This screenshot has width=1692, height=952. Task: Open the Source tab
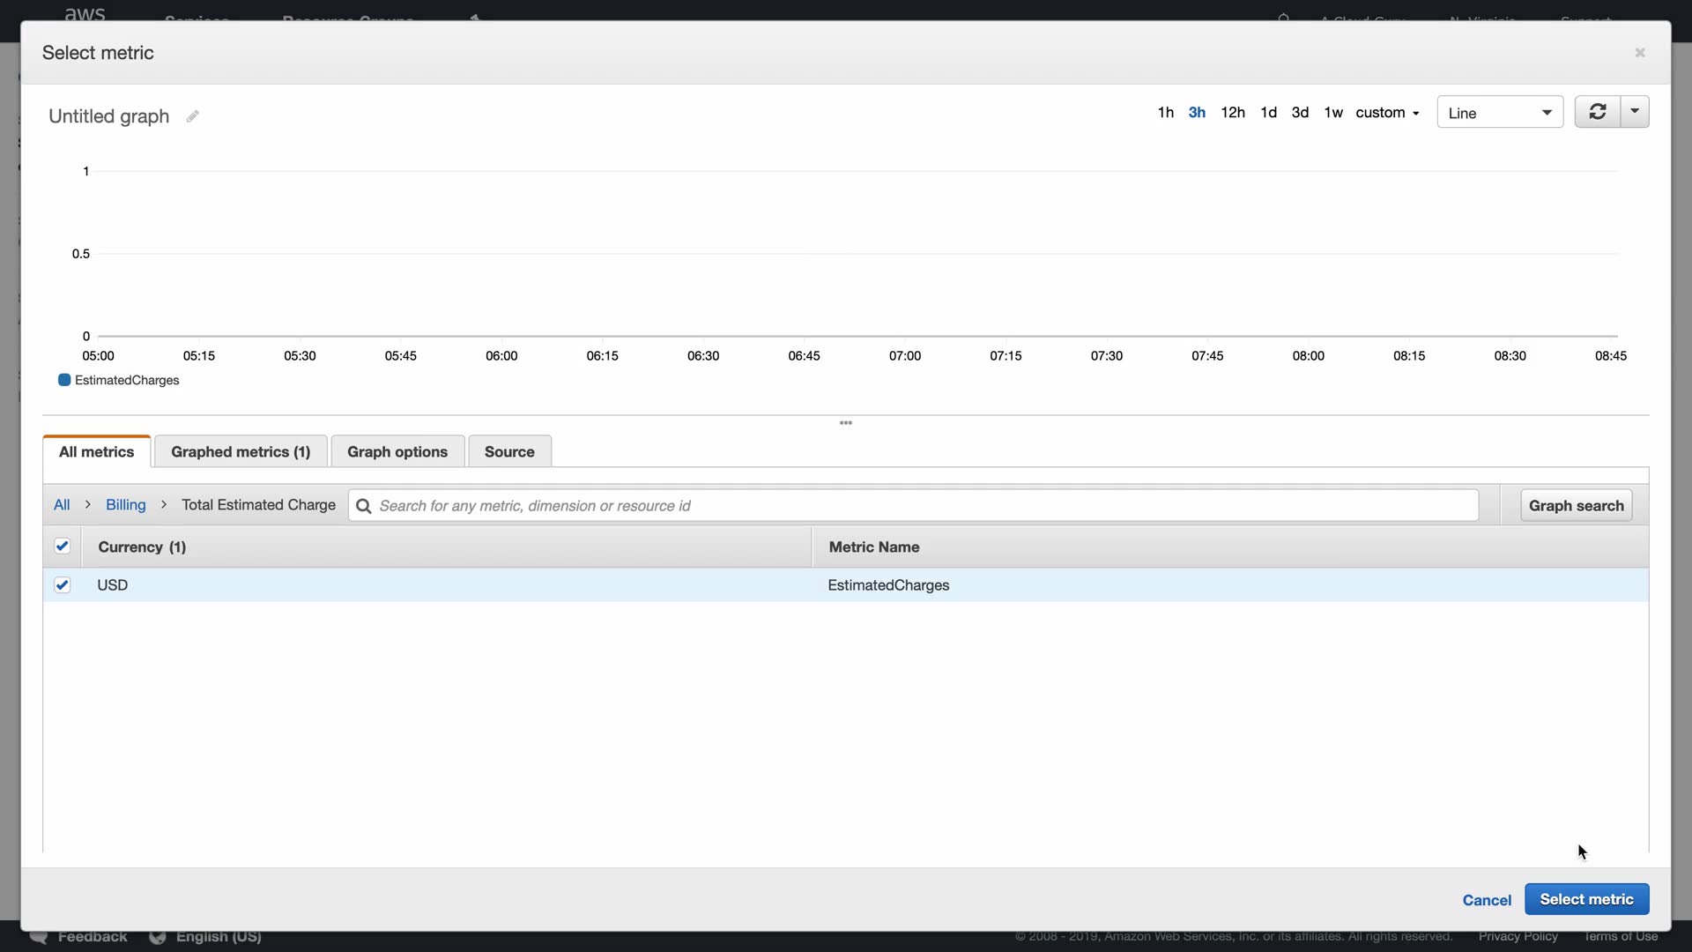[509, 451]
